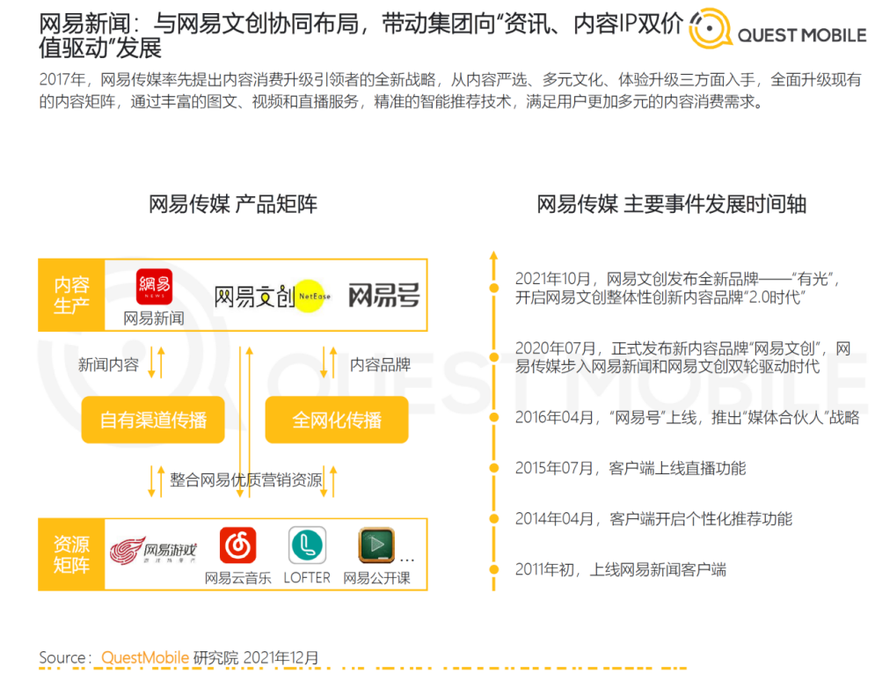Click the 网易传媒 主要事件发展时间轴 heading
The width and height of the screenshot is (875, 674).
tap(671, 204)
